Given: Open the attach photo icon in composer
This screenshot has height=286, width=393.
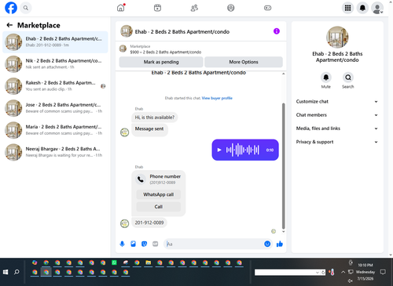Looking at the screenshot, I should pyautogui.click(x=133, y=244).
